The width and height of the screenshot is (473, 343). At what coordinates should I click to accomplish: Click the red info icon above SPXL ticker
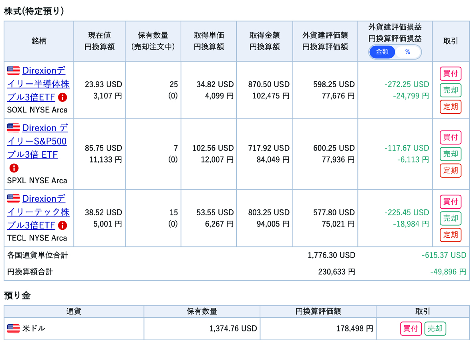[14, 168]
